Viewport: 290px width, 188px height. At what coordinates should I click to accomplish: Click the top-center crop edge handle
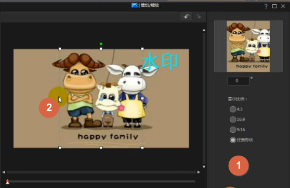101,49
